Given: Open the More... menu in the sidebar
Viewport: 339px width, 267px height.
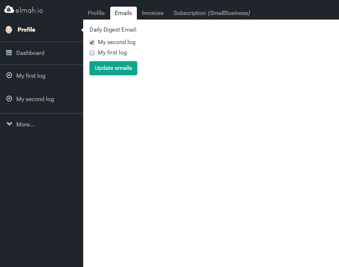Looking at the screenshot, I should coord(24,124).
